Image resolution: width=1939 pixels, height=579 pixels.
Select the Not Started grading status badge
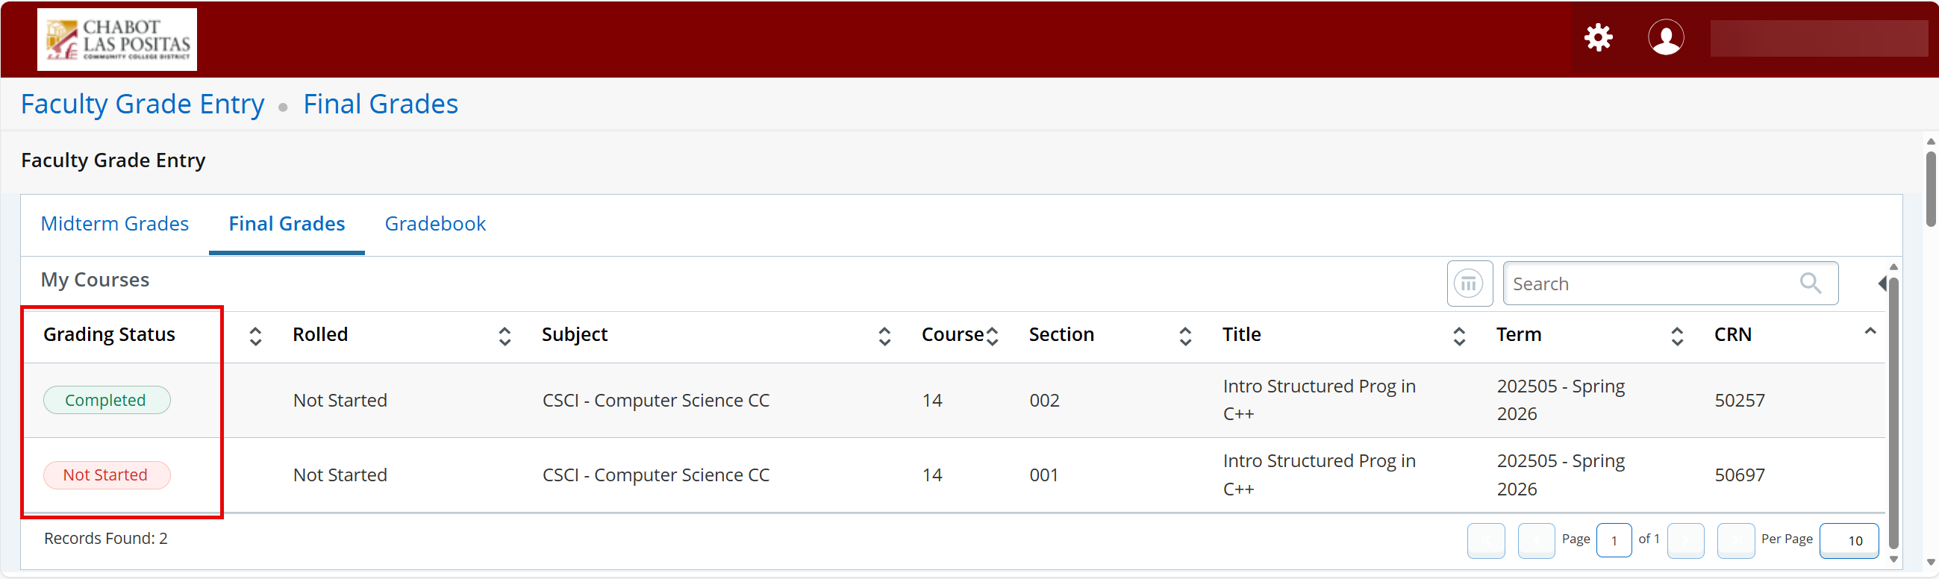pos(106,475)
